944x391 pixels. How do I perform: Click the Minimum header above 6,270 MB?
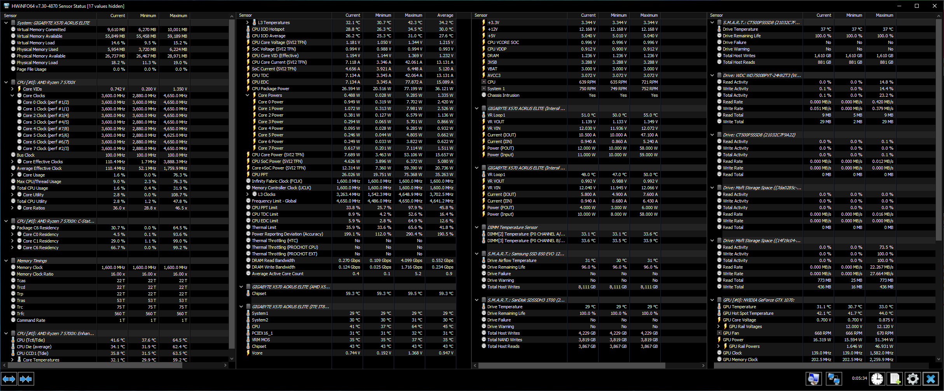pos(143,16)
